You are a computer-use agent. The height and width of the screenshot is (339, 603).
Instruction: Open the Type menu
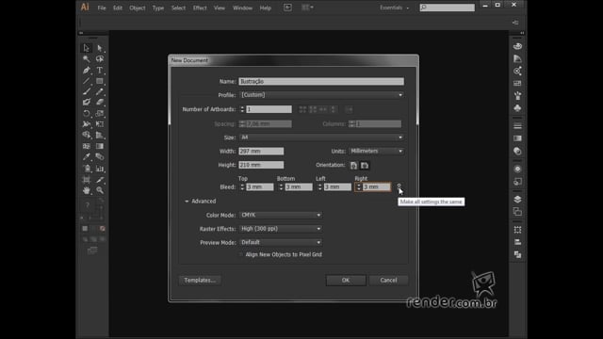(x=158, y=8)
